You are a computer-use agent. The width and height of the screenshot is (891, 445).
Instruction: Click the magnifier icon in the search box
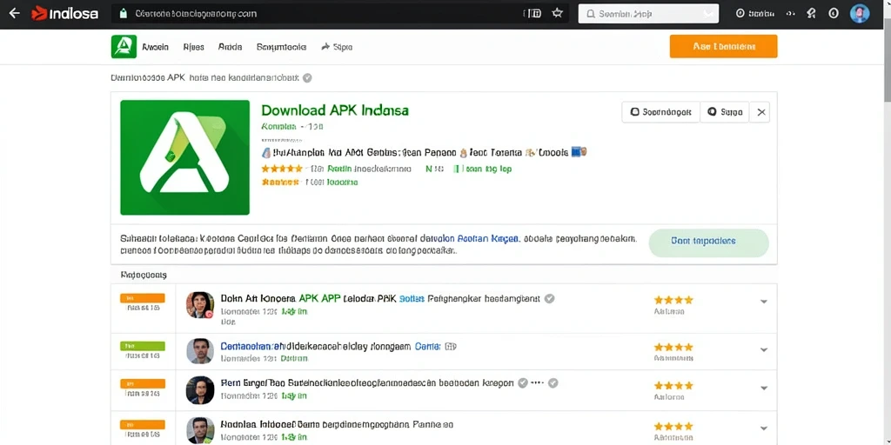[x=590, y=14]
